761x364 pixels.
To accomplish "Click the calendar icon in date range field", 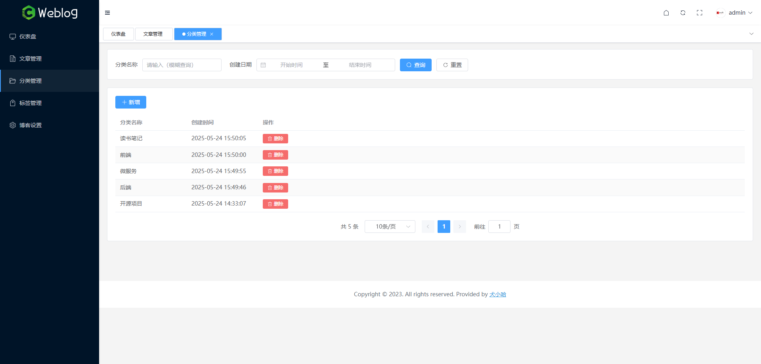I will point(263,65).
